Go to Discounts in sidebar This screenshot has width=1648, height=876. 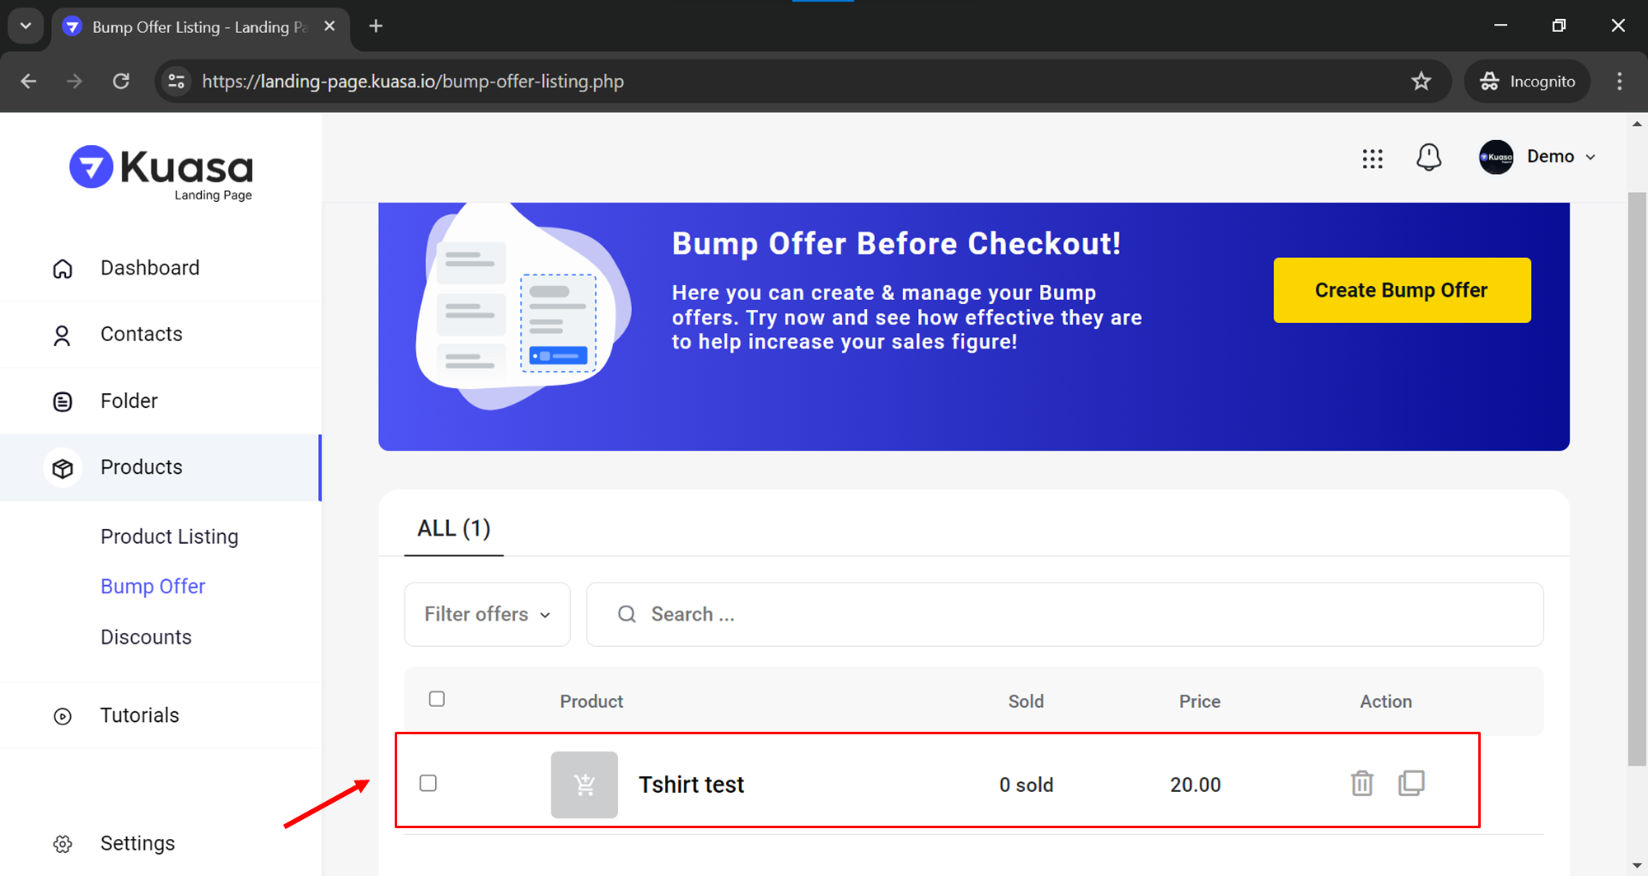(x=146, y=637)
